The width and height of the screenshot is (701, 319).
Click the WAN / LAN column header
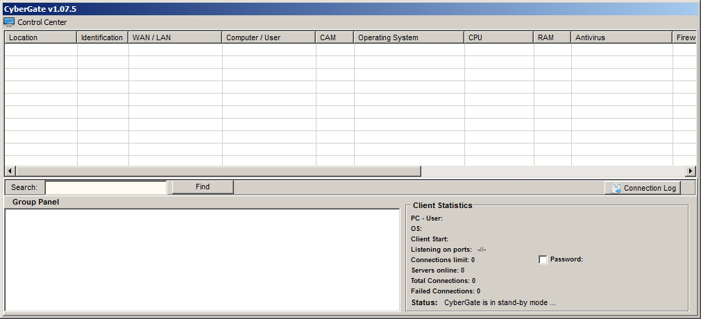click(175, 37)
